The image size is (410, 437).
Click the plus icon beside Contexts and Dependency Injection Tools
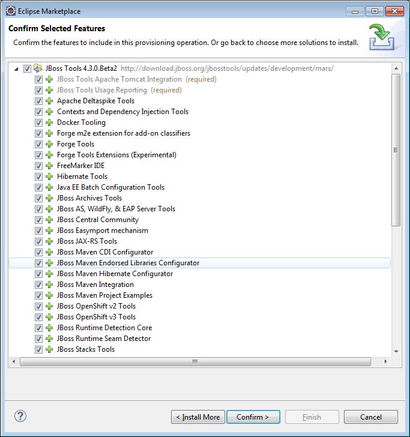[49, 112]
